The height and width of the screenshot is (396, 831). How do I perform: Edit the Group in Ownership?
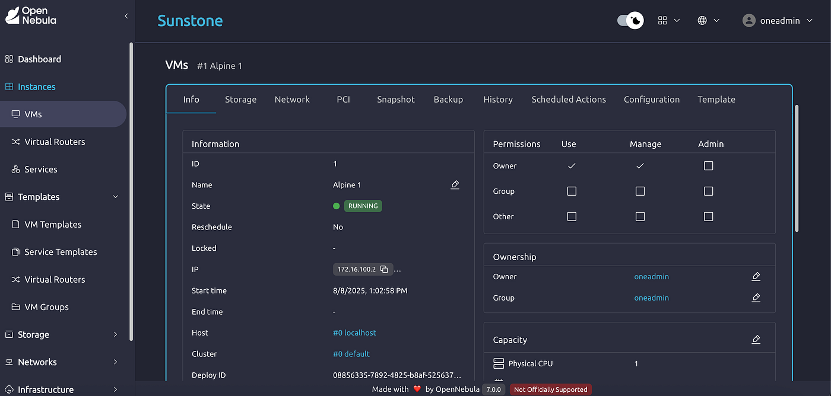coord(756,298)
